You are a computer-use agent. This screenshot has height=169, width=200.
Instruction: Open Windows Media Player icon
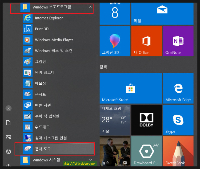28,40
